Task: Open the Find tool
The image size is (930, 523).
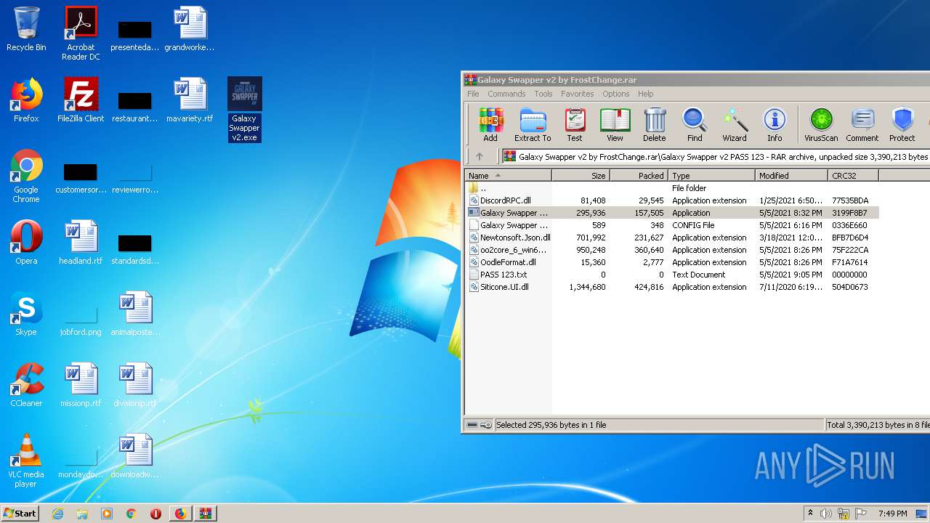Action: pos(695,124)
